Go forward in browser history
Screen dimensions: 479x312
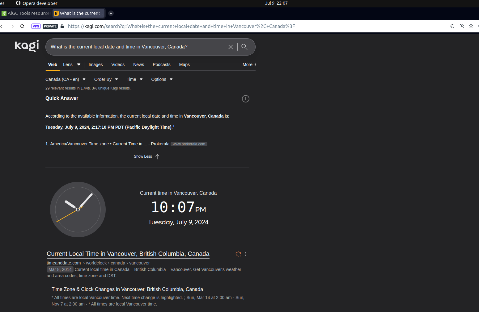(x=12, y=26)
